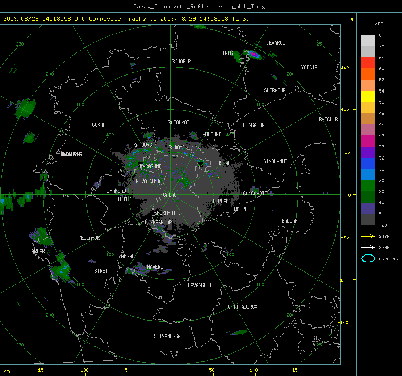
Task: Click the KUSTAGI city label
Action: [x=224, y=163]
